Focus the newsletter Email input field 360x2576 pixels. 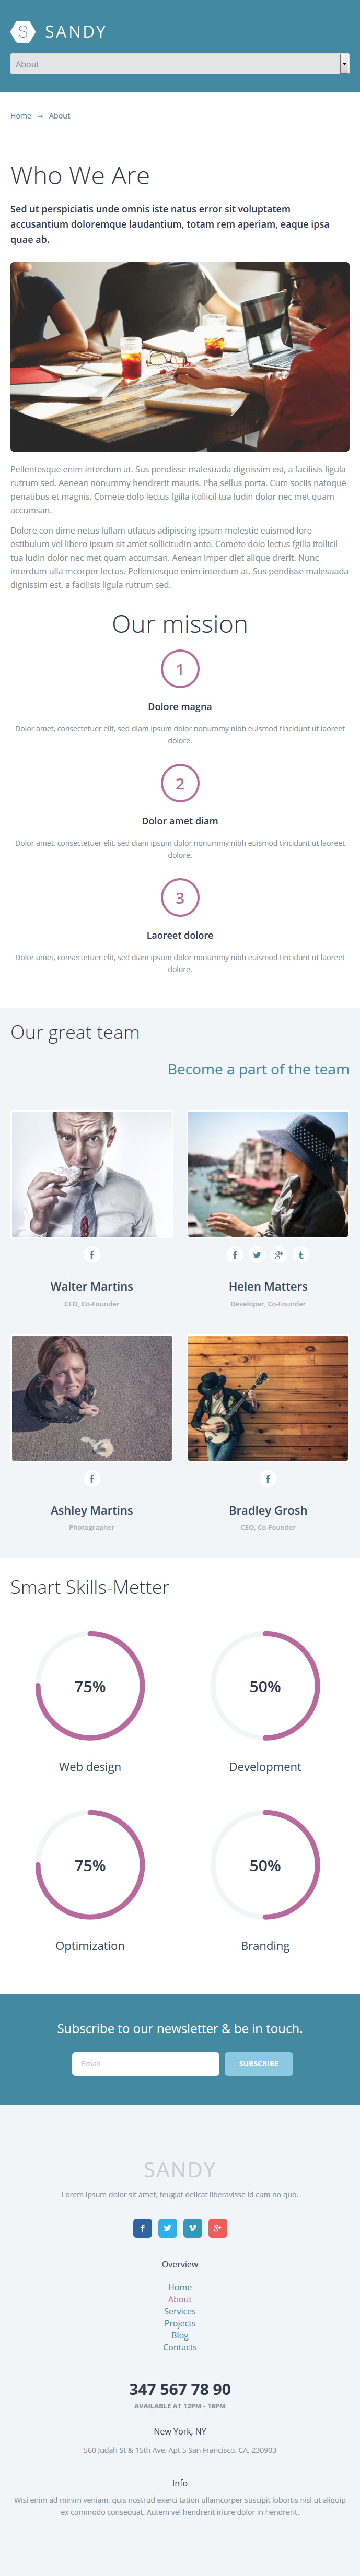pyautogui.click(x=145, y=2063)
